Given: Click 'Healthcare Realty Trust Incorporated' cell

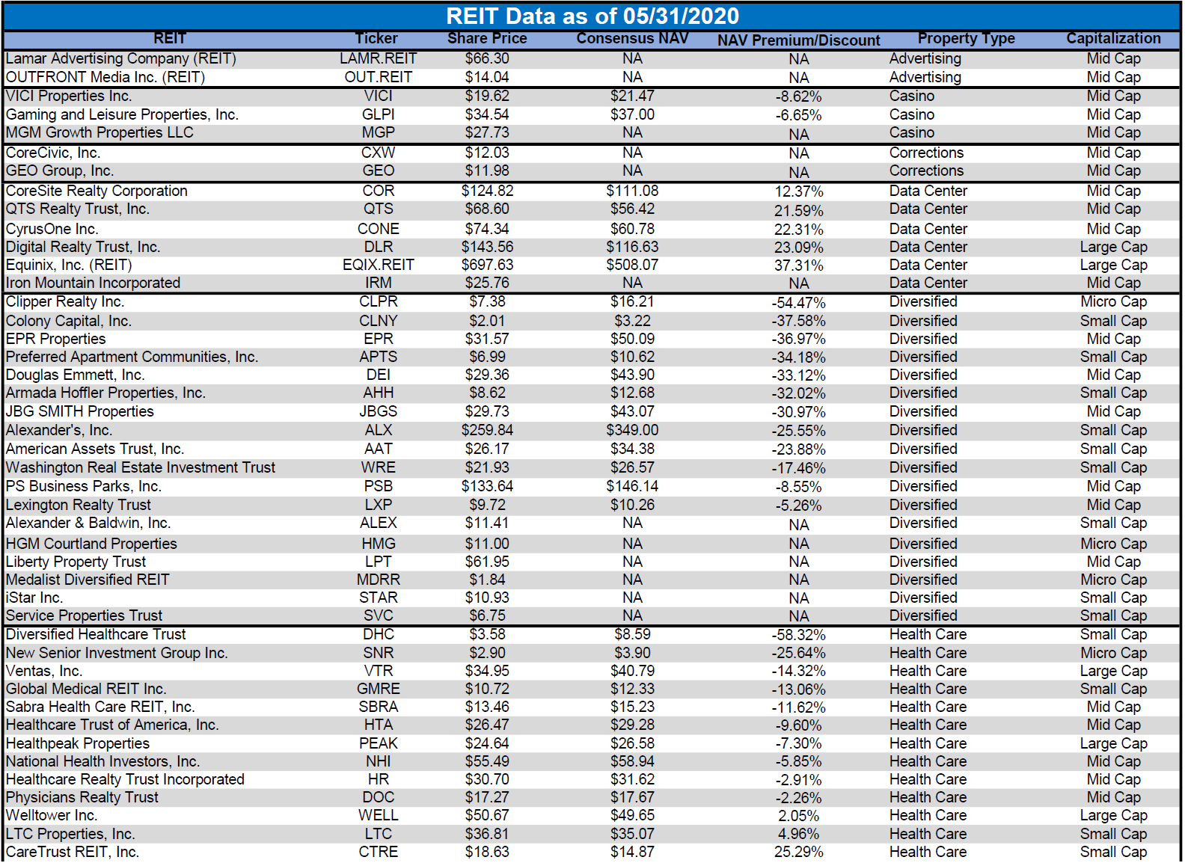Looking at the screenshot, I should [125, 779].
